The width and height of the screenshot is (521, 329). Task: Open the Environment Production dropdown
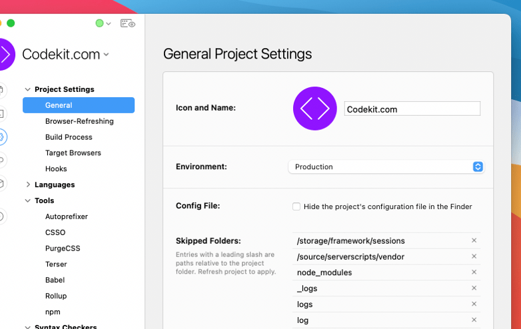click(x=386, y=166)
